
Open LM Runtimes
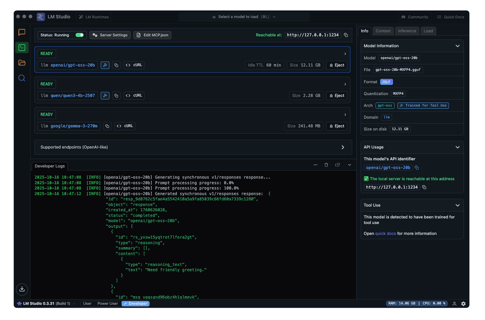coord(94,17)
